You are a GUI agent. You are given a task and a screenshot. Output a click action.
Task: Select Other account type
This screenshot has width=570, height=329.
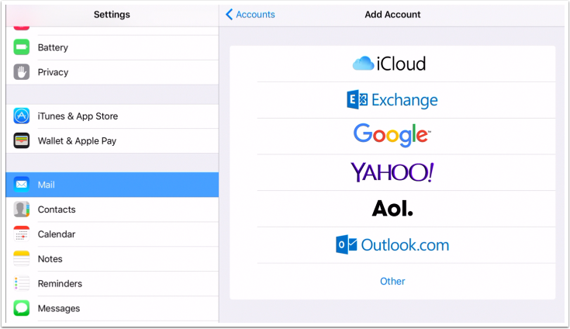click(x=392, y=281)
